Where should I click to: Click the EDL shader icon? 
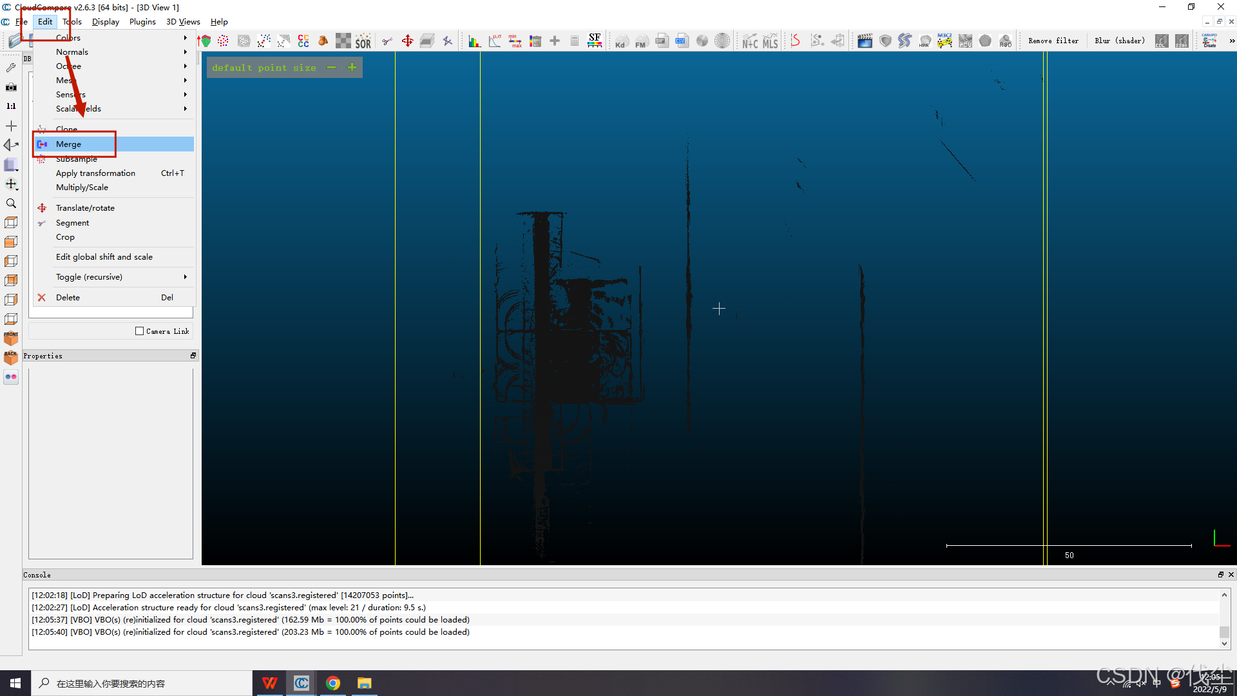tap(1161, 41)
